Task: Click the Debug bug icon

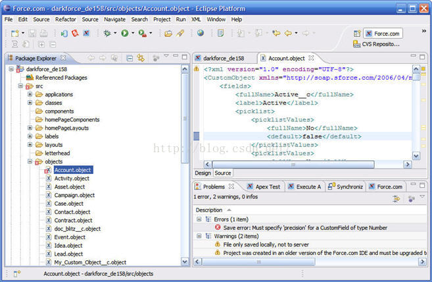Action: pyautogui.click(x=107, y=33)
